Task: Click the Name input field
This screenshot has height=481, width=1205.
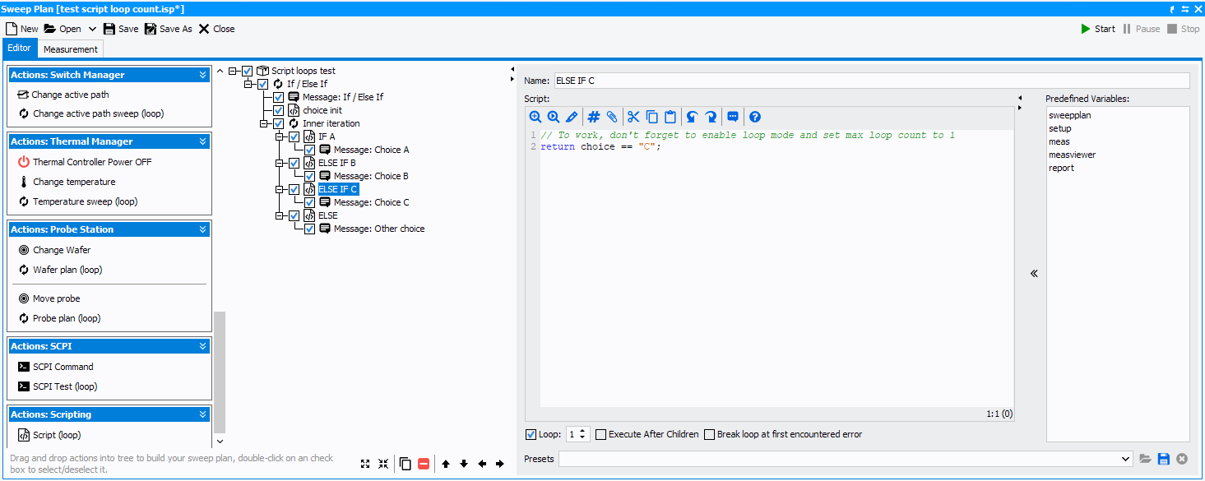Action: coord(872,81)
